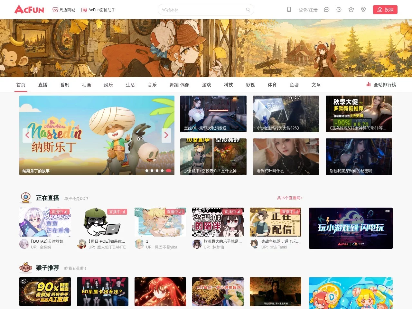
Task: Open the 游戏 category tab
Action: (x=207, y=85)
